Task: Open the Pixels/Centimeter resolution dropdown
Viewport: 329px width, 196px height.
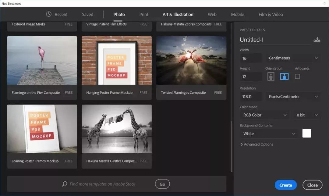Action: [293, 97]
